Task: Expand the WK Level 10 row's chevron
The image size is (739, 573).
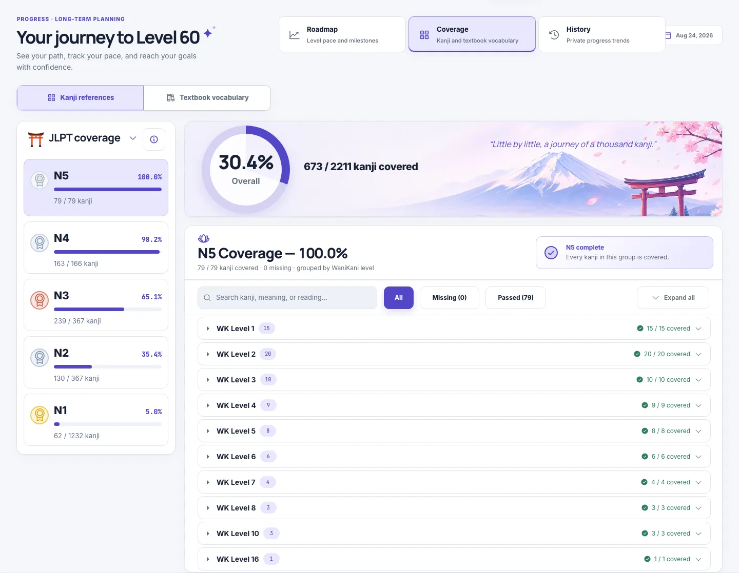Action: tap(698, 534)
